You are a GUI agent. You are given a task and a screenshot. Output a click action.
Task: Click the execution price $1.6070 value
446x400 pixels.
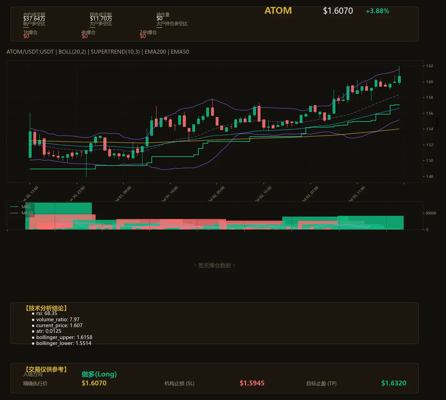(x=94, y=383)
